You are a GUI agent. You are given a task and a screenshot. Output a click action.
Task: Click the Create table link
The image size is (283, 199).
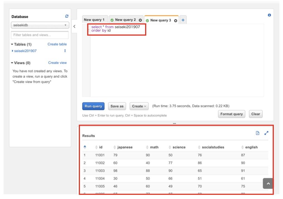57,44
